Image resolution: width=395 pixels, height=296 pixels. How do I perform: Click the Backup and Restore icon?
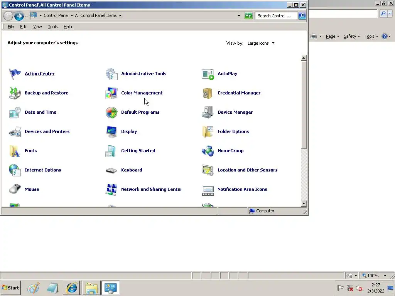(15, 93)
